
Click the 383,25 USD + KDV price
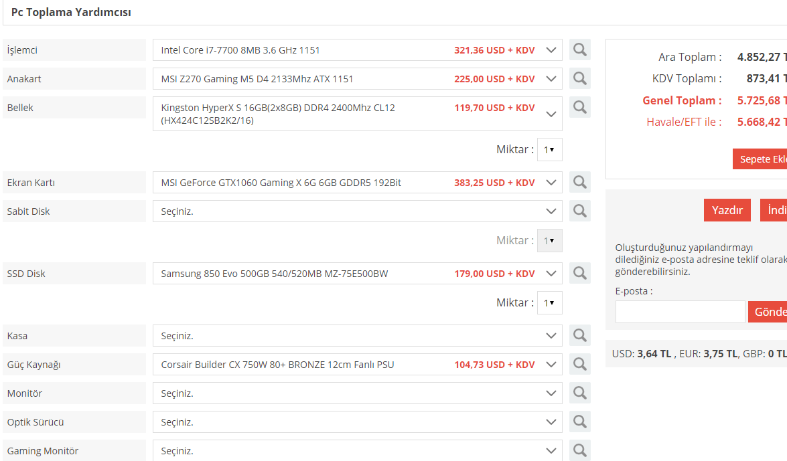point(494,183)
